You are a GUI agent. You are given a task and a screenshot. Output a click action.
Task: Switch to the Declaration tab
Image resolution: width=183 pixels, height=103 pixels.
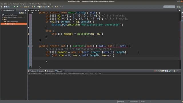click(x=50, y=71)
